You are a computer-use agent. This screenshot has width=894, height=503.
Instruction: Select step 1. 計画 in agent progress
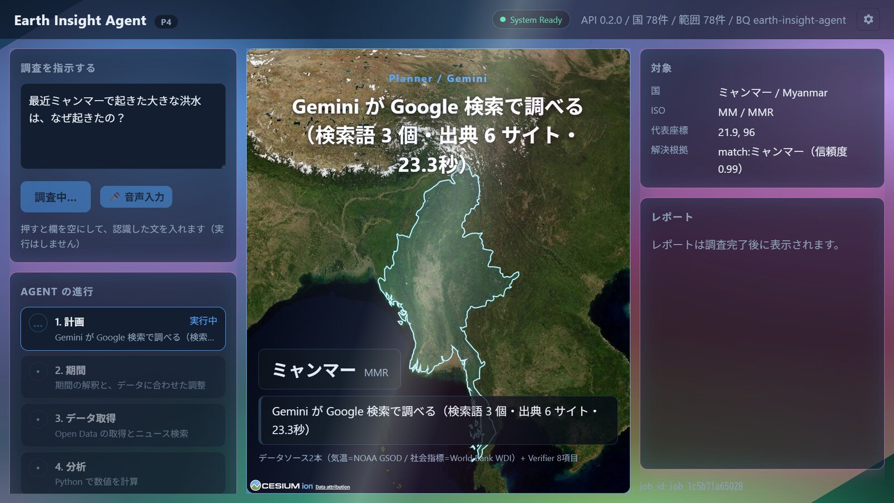123,329
